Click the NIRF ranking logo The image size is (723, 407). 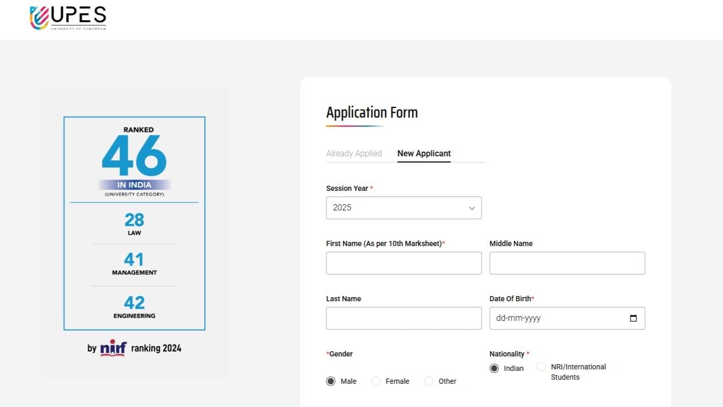point(113,348)
